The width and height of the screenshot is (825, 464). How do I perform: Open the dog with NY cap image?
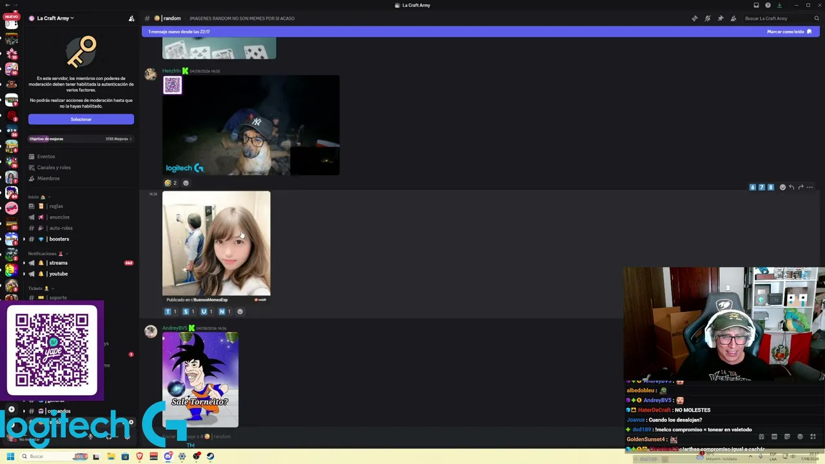[x=251, y=125]
